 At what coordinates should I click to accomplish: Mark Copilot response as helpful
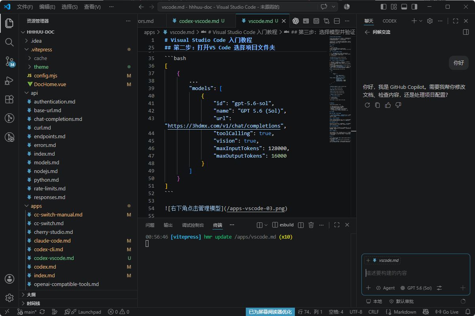pos(388,105)
